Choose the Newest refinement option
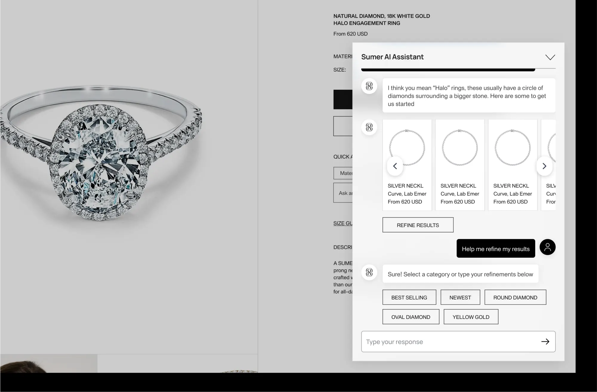 460,297
